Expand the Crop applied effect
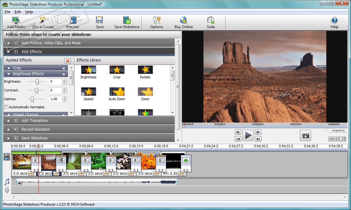Viewport: 351px width, 210px height. [x=9, y=68]
